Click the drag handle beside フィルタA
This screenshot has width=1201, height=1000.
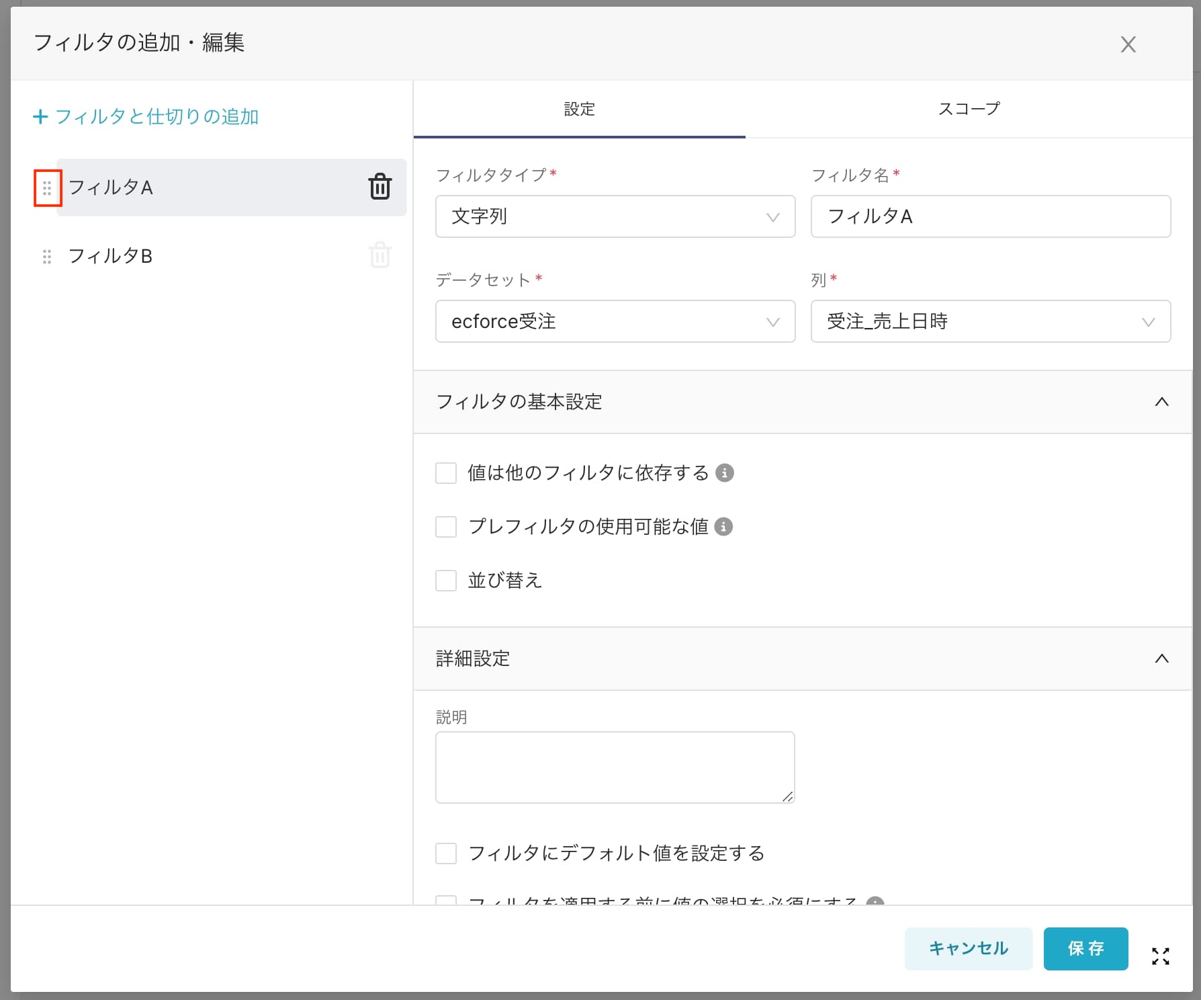[47, 188]
